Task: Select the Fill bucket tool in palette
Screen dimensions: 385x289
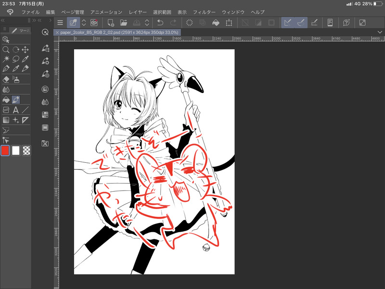Action: point(6,100)
